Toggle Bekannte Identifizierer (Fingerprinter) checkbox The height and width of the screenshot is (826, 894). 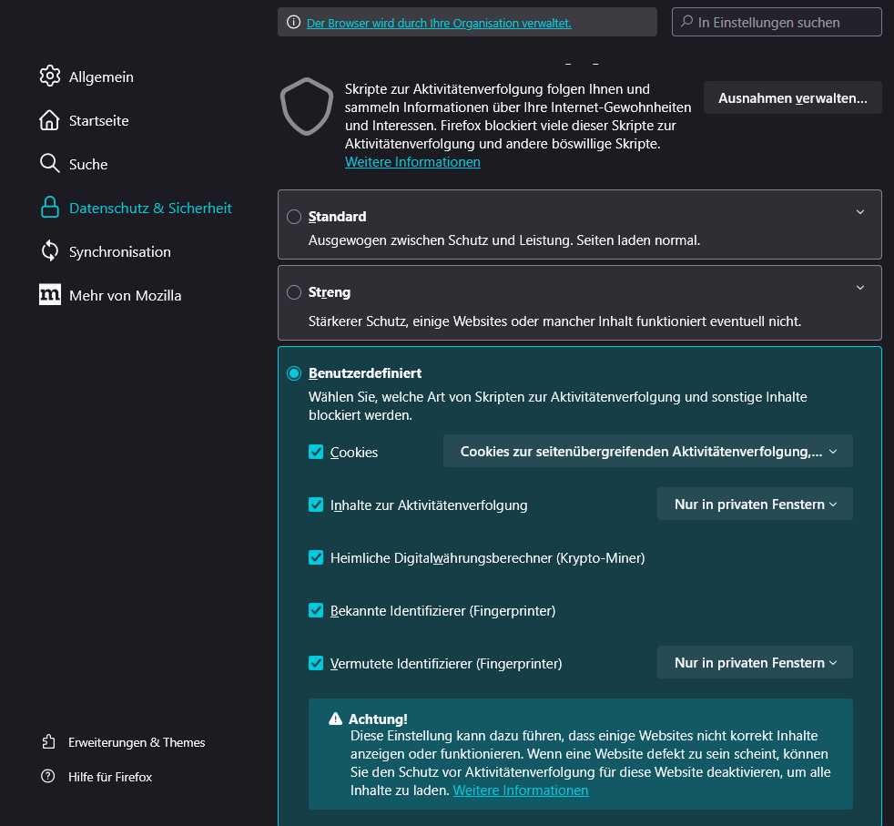coord(316,610)
